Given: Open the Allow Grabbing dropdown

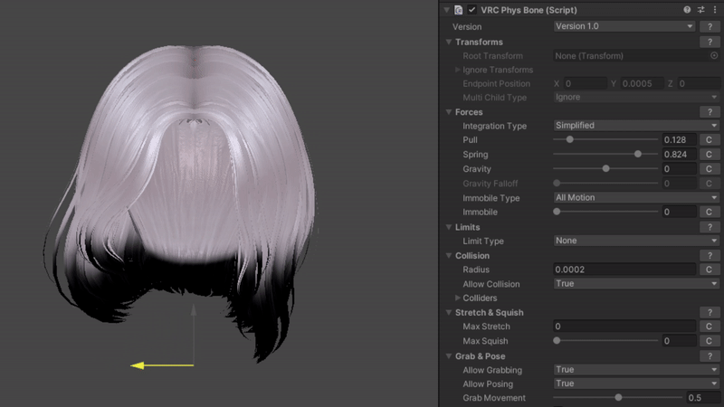Looking at the screenshot, I should coord(636,369).
